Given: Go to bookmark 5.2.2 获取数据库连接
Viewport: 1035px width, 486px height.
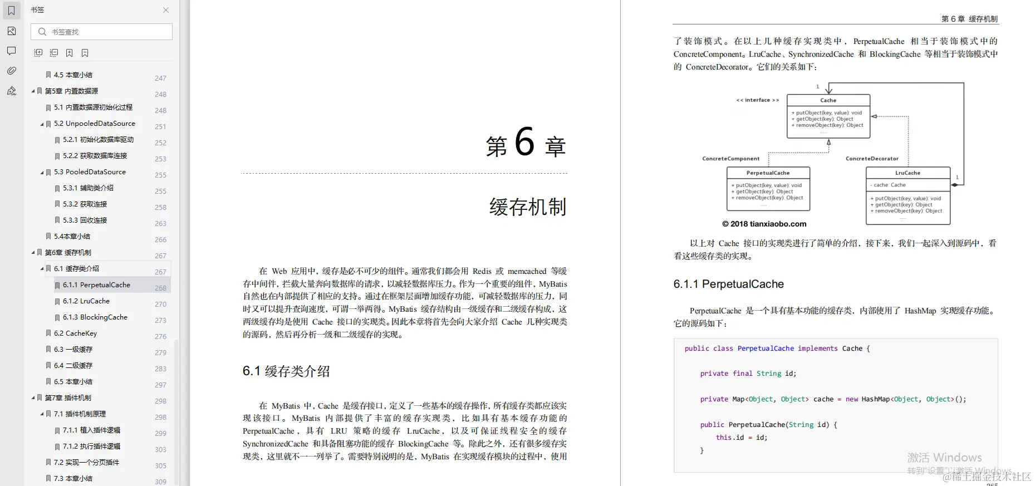Looking at the screenshot, I should click(x=95, y=155).
